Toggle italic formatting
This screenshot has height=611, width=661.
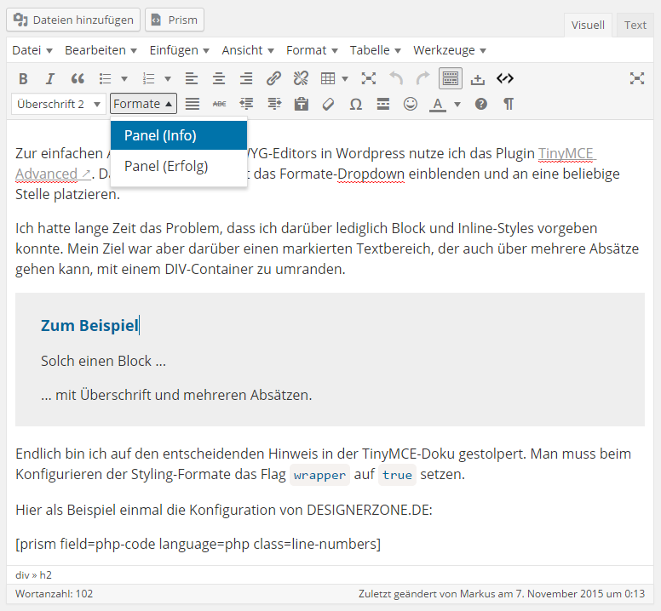click(50, 79)
